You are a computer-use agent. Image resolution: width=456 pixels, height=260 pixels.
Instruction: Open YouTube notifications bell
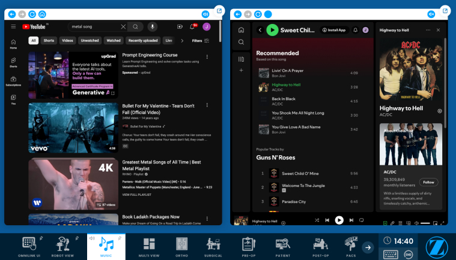pyautogui.click(x=193, y=26)
